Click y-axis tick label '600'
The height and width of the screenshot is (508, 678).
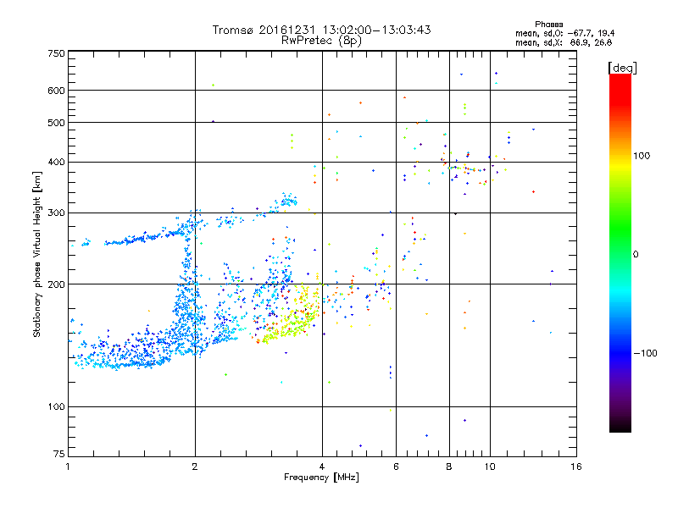coord(56,91)
